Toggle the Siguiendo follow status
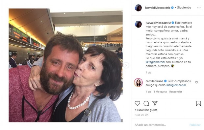Image resolution: width=204 pixels, height=130 pixels. coord(184,8)
